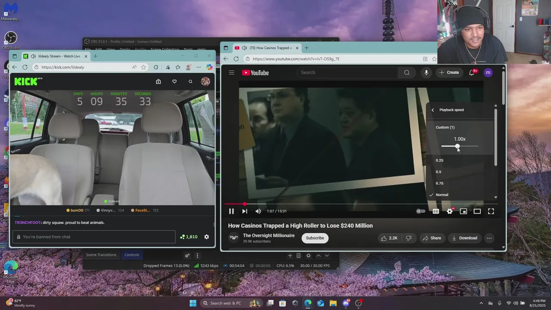Switch to OBS Controls tab

point(132,255)
